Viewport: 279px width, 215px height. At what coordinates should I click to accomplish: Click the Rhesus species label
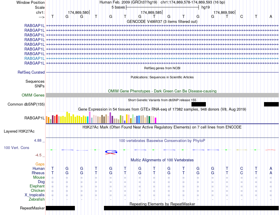click(38, 173)
